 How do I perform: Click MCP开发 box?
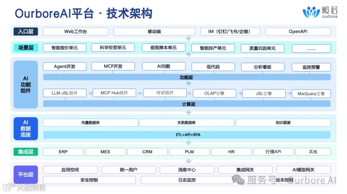pos(113,66)
